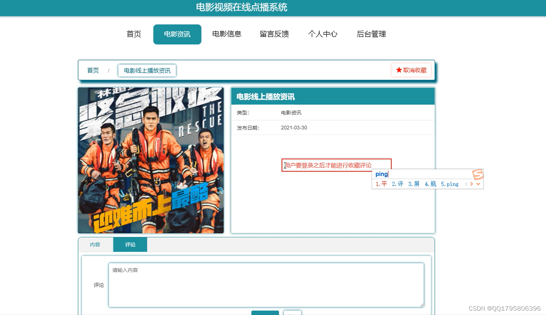Click the 电影视频在线点播系统 site title
The image size is (546, 315).
click(x=242, y=7)
